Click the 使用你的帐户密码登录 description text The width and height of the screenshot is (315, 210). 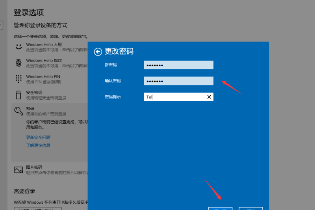[46, 114]
